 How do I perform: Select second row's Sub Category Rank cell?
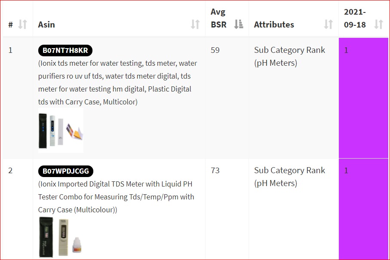click(x=289, y=177)
